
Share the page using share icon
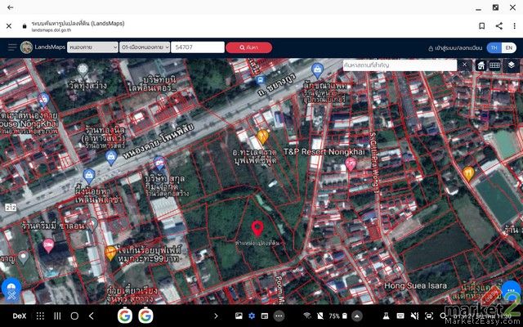(498, 26)
